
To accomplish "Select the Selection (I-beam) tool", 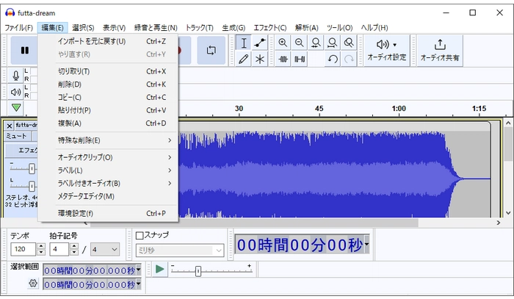I will 244,43.
